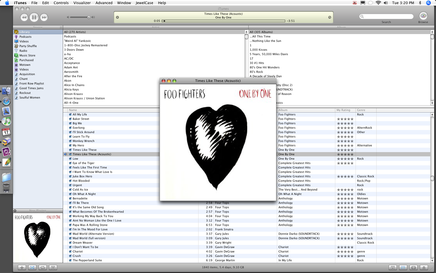Open the Visualizer menu
This screenshot has height=273, width=436.
82,3
